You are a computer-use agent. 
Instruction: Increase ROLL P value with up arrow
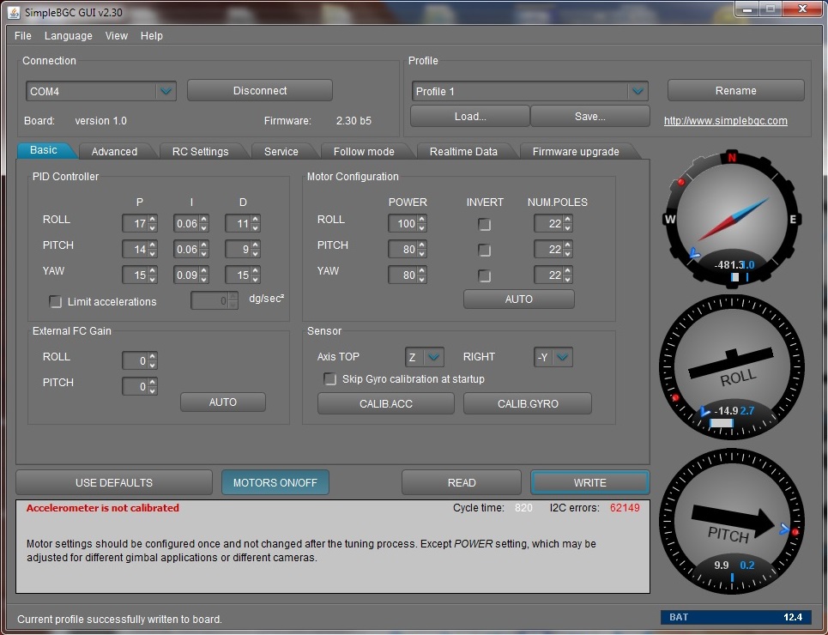pos(153,220)
